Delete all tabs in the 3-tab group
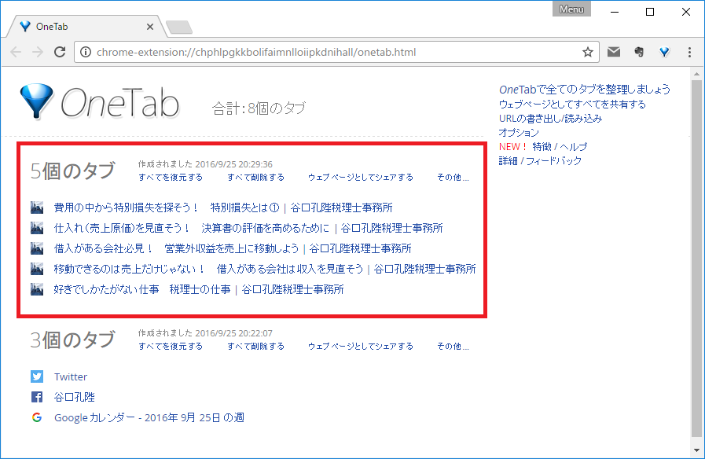This screenshot has width=705, height=459. (255, 347)
